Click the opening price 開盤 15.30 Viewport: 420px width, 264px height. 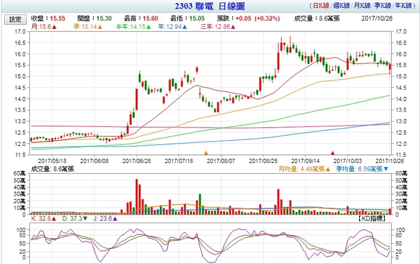click(x=94, y=18)
